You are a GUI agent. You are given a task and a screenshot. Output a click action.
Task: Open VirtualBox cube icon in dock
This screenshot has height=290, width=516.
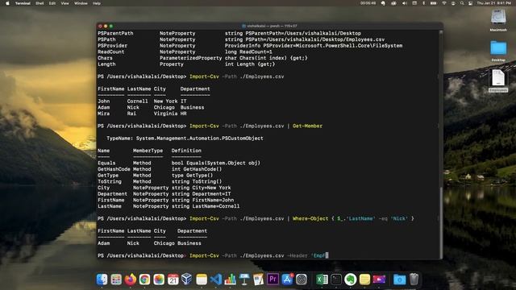click(187, 280)
